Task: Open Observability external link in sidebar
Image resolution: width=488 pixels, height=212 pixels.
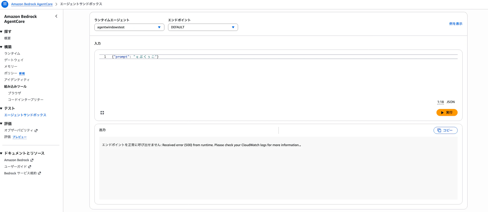Action: pyautogui.click(x=21, y=130)
